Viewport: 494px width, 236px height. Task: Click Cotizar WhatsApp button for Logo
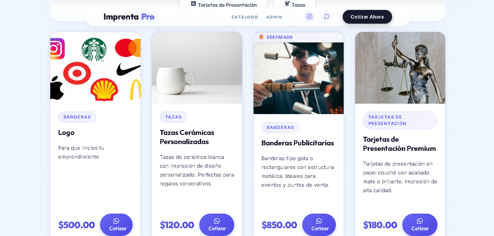coord(116,225)
